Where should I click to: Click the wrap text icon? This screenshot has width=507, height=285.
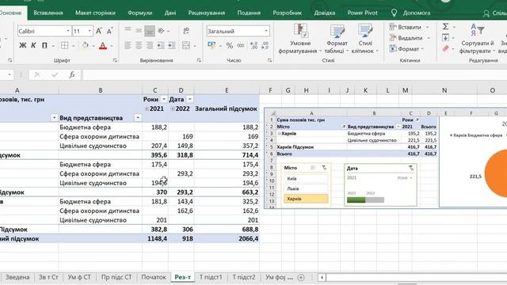(186, 31)
